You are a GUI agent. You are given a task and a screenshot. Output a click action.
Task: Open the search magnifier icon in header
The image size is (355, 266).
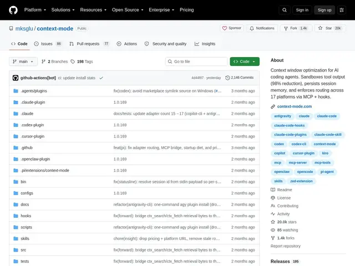(x=285, y=10)
